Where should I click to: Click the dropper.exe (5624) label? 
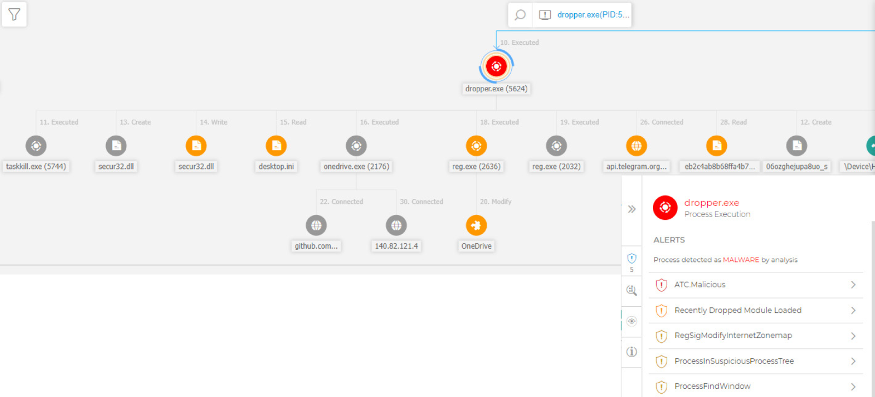pyautogui.click(x=497, y=89)
